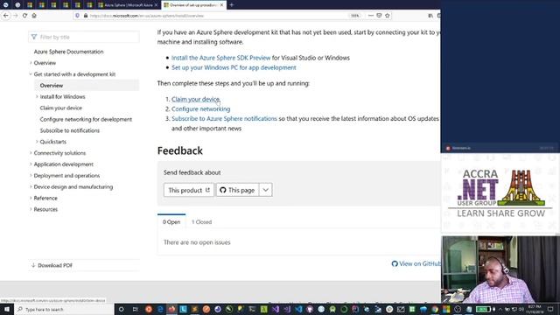Expand Install for Windows in sidebar
Image resolution: width=560 pixels, height=315 pixels.
pyautogui.click(x=62, y=97)
